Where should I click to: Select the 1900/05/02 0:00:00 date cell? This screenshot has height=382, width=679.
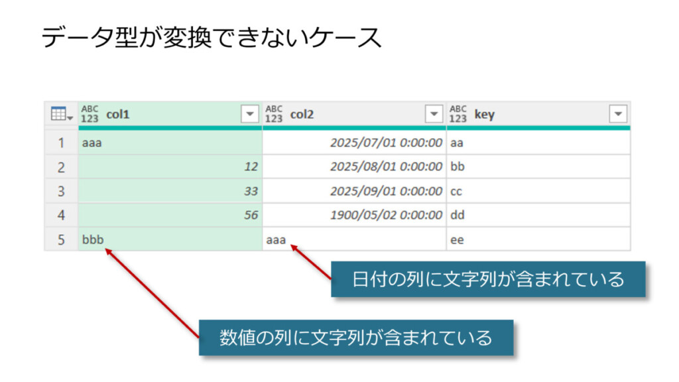point(386,216)
